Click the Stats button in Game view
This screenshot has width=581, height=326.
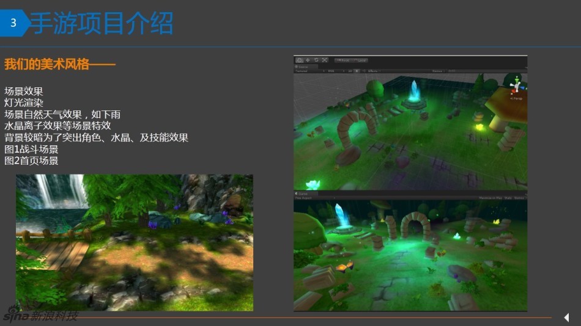coord(508,198)
